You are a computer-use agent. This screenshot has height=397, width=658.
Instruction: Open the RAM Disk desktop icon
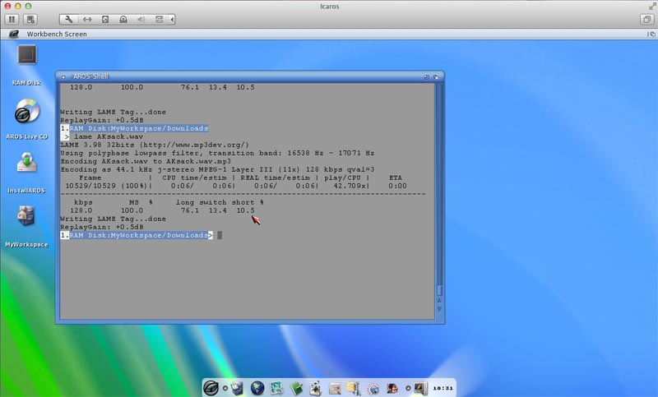coord(27,55)
